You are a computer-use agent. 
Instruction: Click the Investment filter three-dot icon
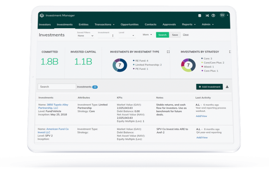tap(112, 36)
